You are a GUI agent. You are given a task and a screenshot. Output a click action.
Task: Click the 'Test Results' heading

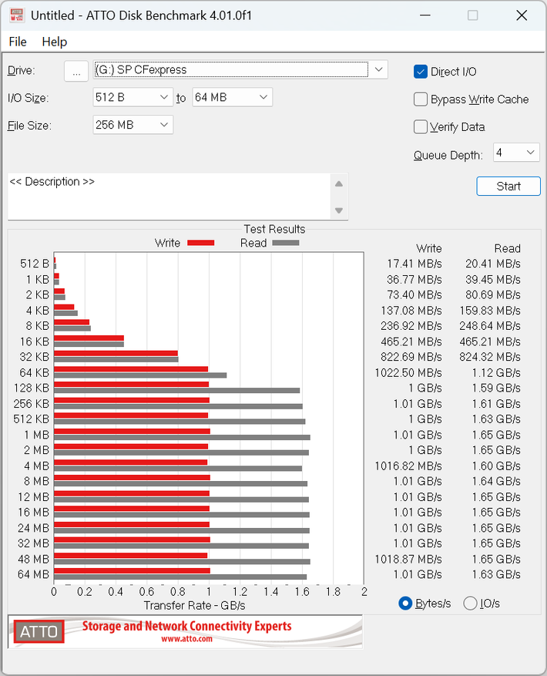point(274,229)
